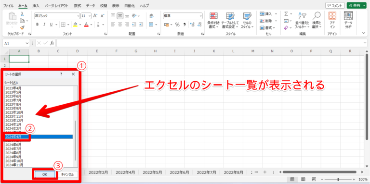Image resolution: width=370 pixels, height=184 pixels.
Task: Open 検索と選択 menu
Action: (317, 21)
